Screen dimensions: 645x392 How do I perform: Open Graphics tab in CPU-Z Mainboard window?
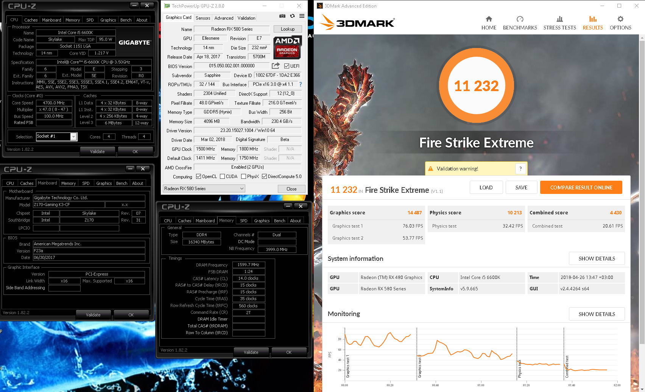104,183
